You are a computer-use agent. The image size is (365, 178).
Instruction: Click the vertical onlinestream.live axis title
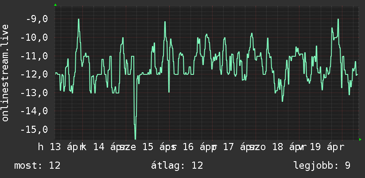click(5, 73)
